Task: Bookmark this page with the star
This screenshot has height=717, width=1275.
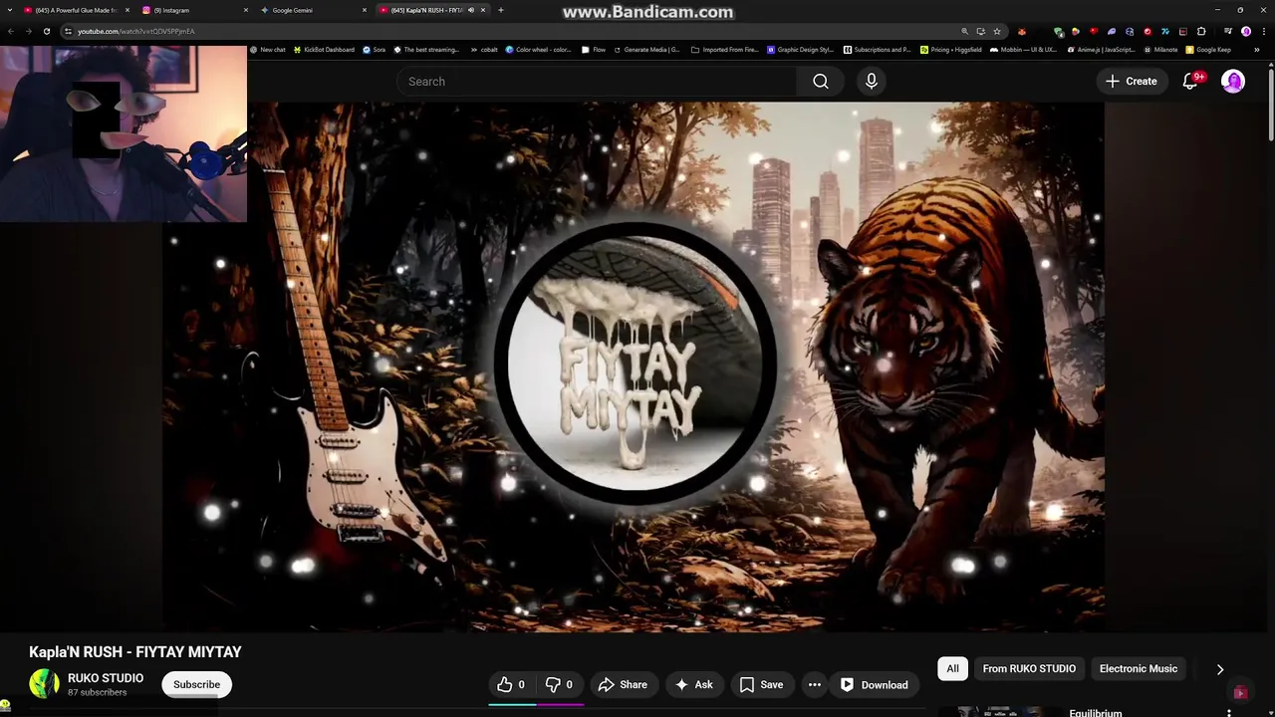Action: coord(997,31)
